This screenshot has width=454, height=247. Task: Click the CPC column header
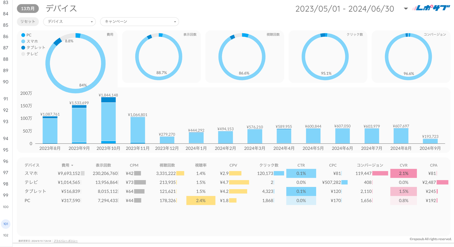[333, 165]
